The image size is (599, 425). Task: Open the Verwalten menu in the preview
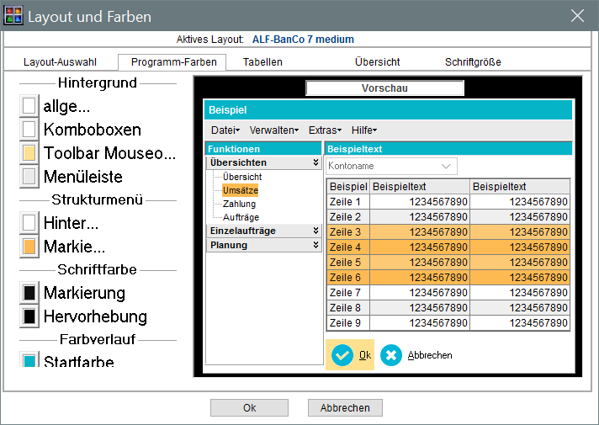[x=273, y=130]
